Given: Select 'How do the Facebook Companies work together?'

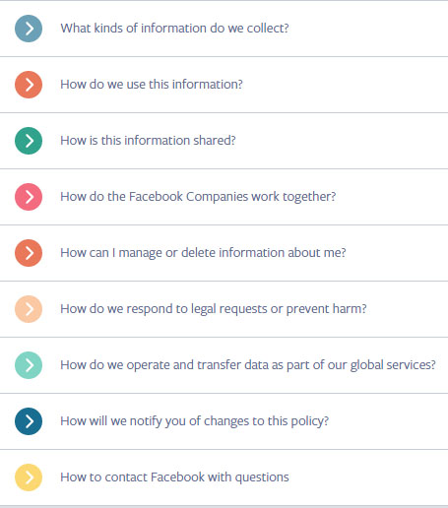Looking at the screenshot, I should (198, 197).
